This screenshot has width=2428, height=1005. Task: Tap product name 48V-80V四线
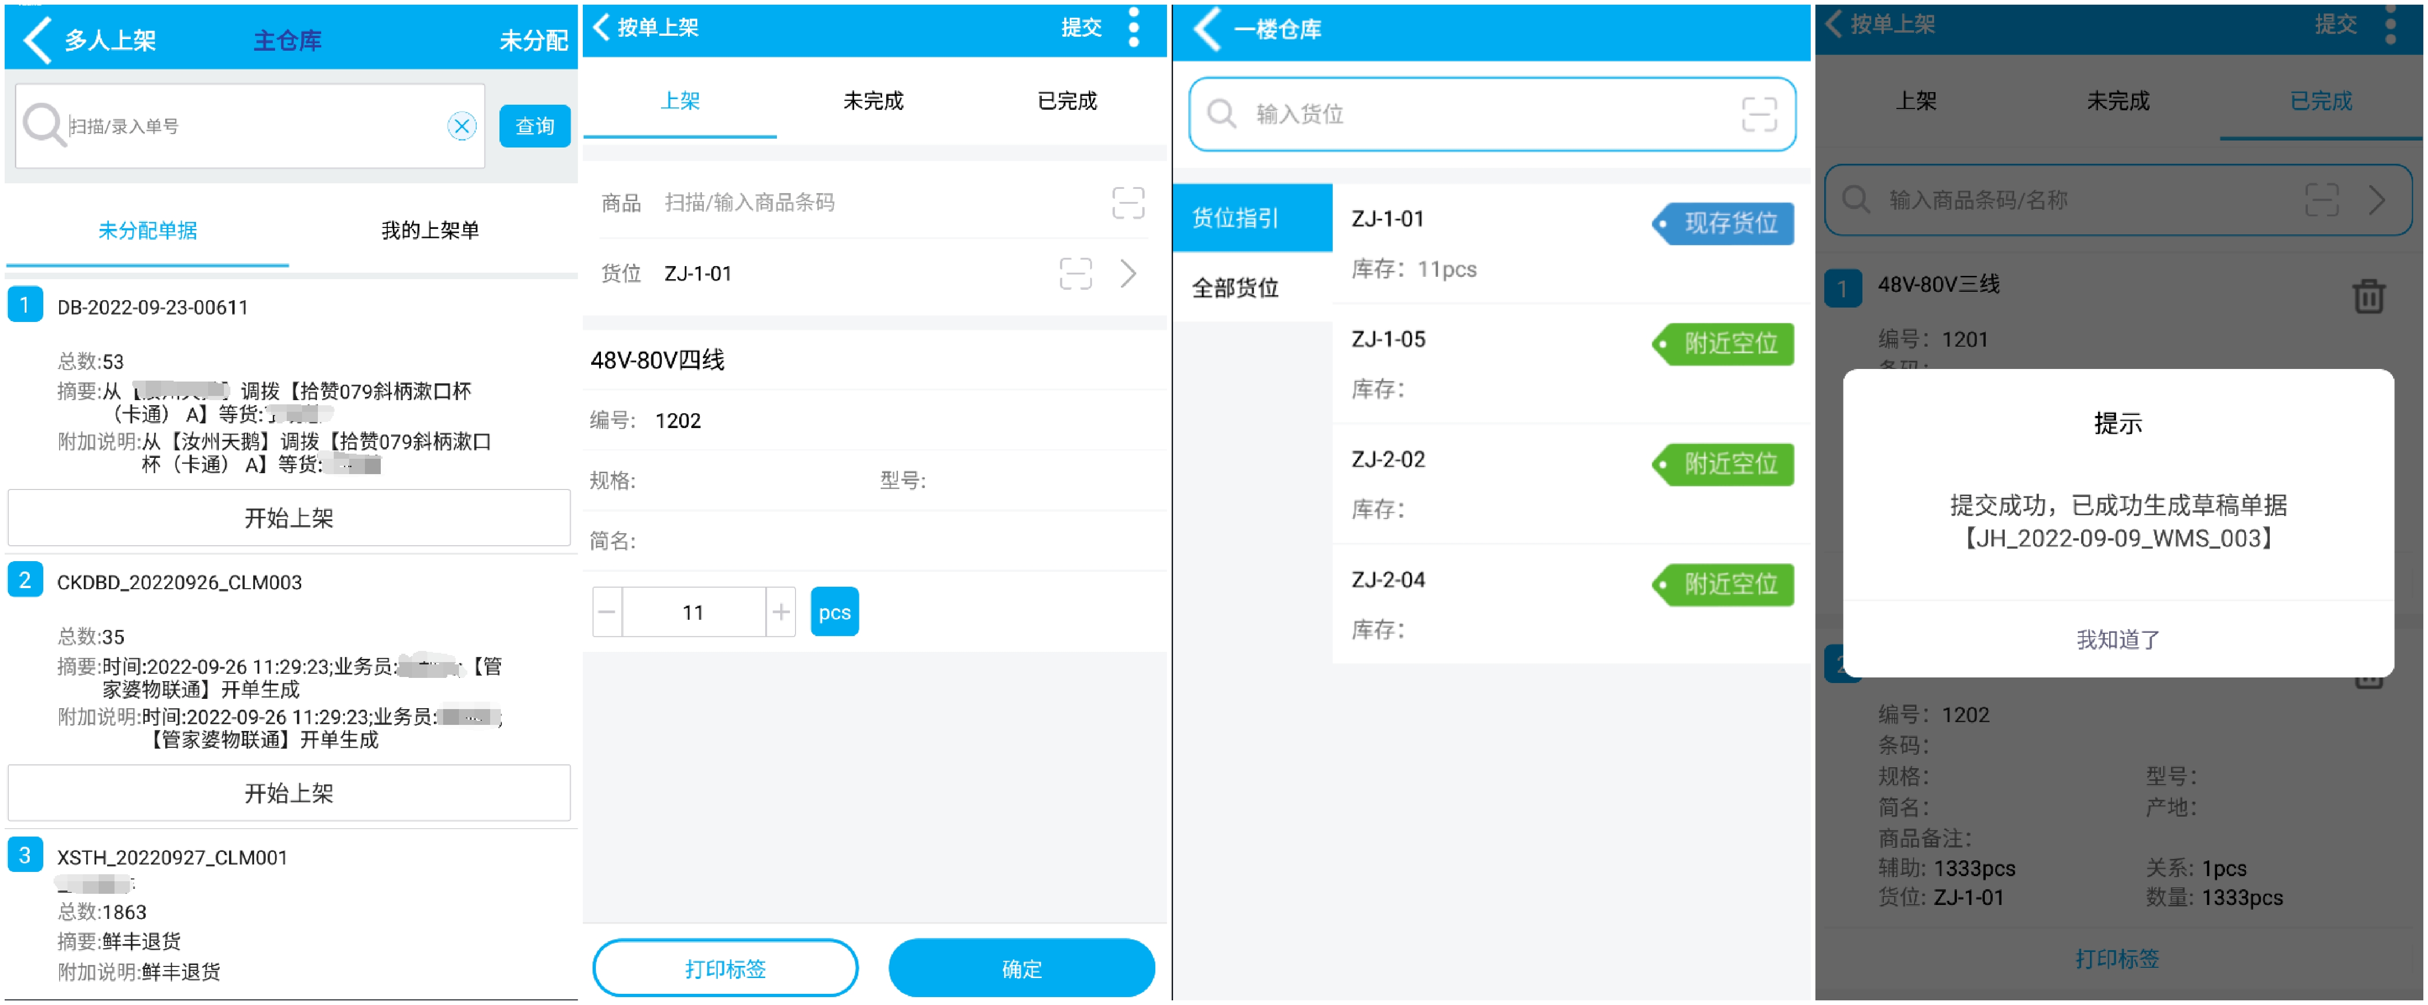pos(657,360)
